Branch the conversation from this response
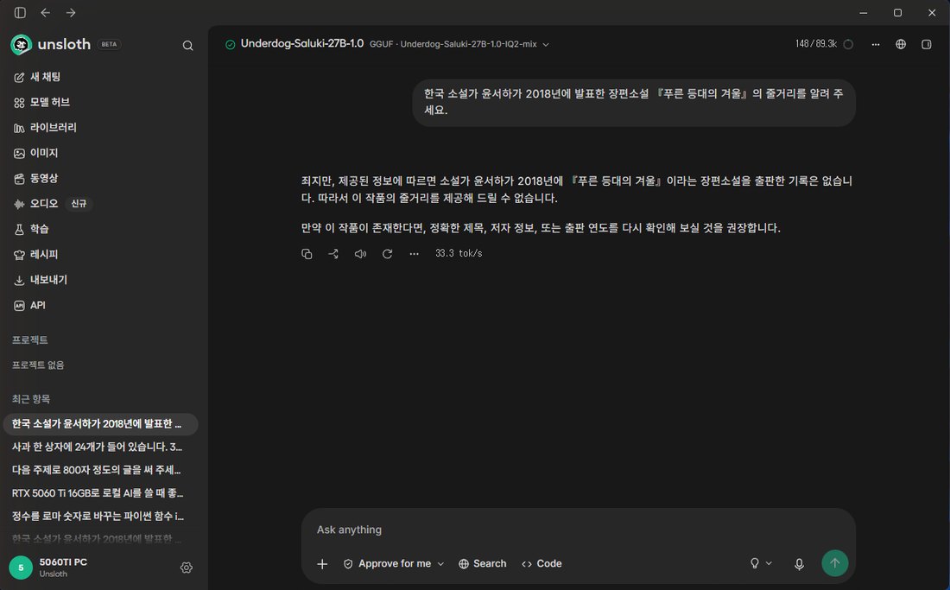The height and width of the screenshot is (590, 950). pos(333,254)
